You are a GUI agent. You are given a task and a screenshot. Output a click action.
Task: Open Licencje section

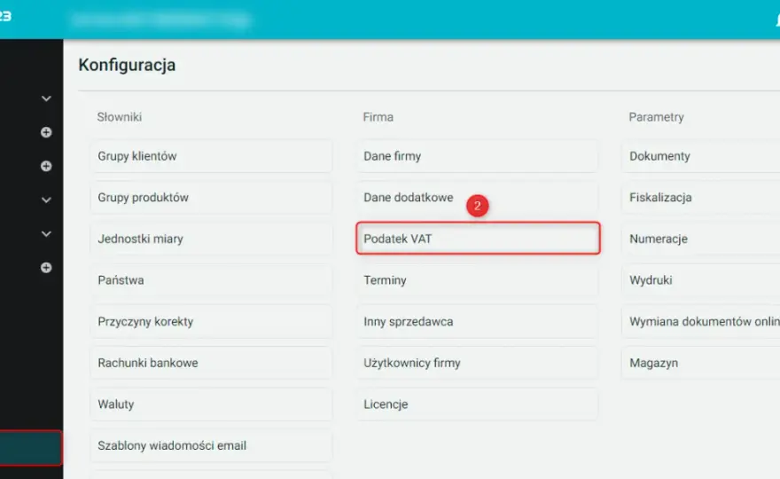(x=477, y=404)
